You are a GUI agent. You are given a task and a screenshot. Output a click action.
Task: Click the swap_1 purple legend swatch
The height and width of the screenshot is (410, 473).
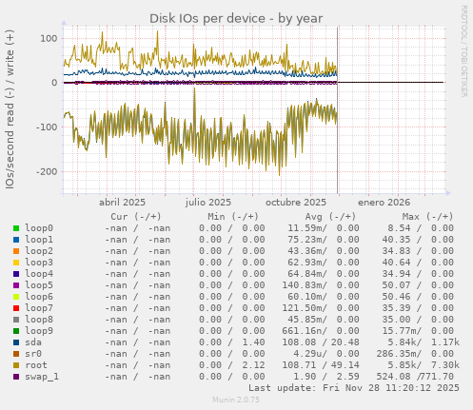16,377
